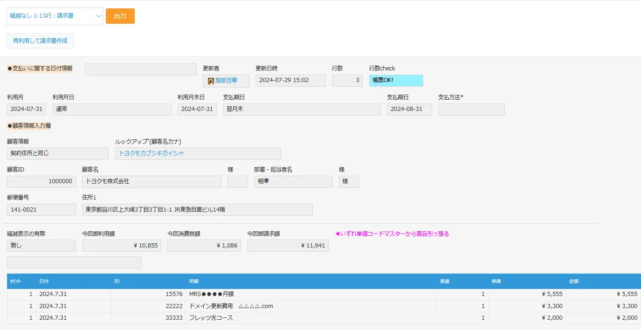This screenshot has width=641, height=330.
Task: Click the 繰越表示の有無 field 無し
Action: 41,246
